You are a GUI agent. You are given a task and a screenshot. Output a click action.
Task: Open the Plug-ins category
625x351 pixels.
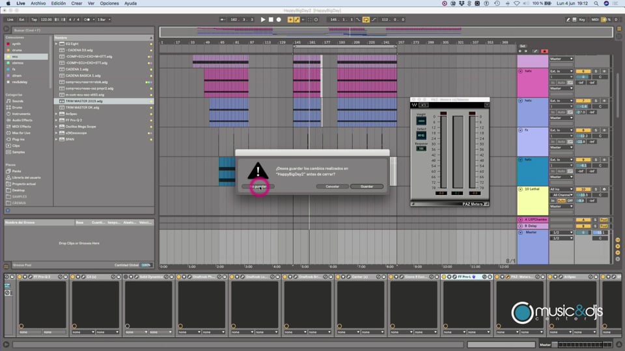[18, 139]
